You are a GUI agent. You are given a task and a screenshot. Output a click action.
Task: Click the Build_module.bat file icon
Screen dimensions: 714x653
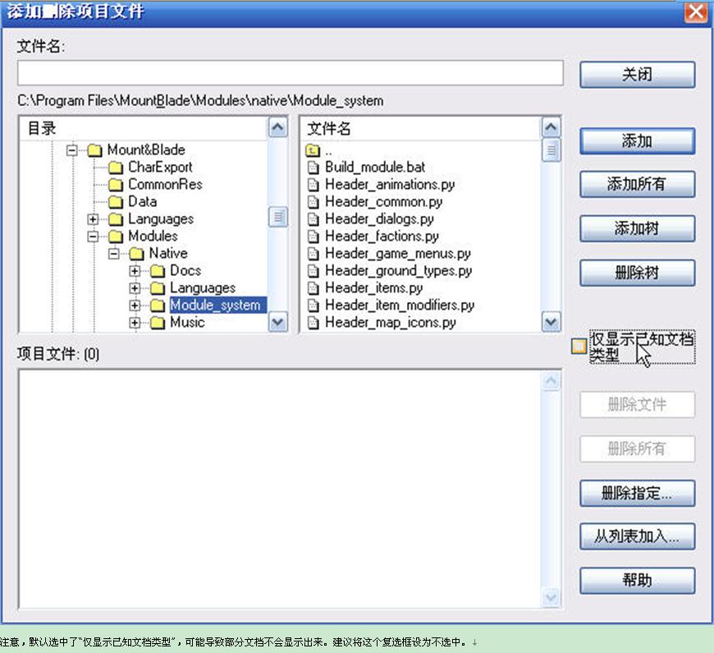click(313, 167)
